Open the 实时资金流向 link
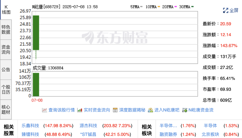Image resolution: width=242 pixels, height=138 pixels. pos(97,110)
